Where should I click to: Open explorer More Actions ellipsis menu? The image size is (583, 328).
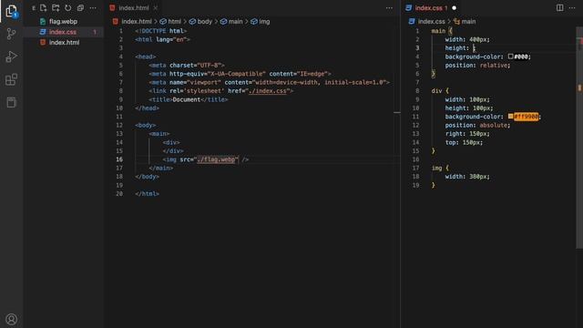pyautogui.click(x=93, y=8)
